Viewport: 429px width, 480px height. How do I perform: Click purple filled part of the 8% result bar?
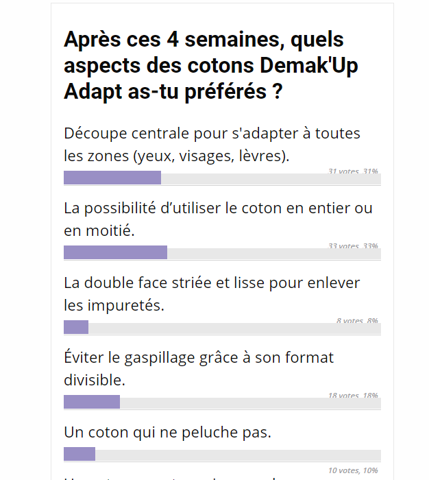(x=76, y=328)
